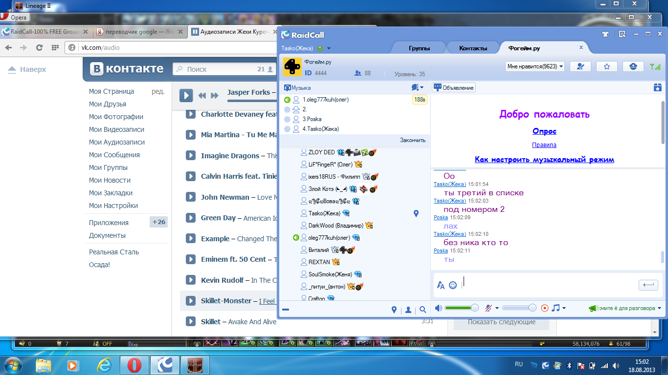Open the Опрос link
Viewport: 668px width, 375px height.
(544, 131)
